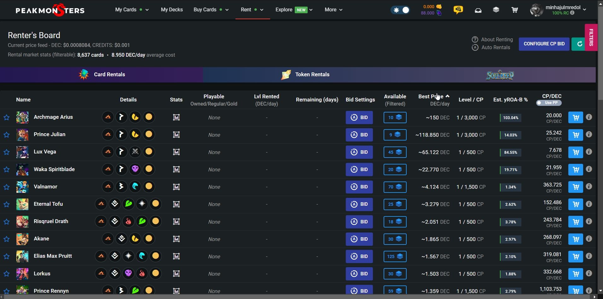Click the 103.04% yROA bar for Archmage Arius
The width and height of the screenshot is (603, 299).
coord(510,118)
